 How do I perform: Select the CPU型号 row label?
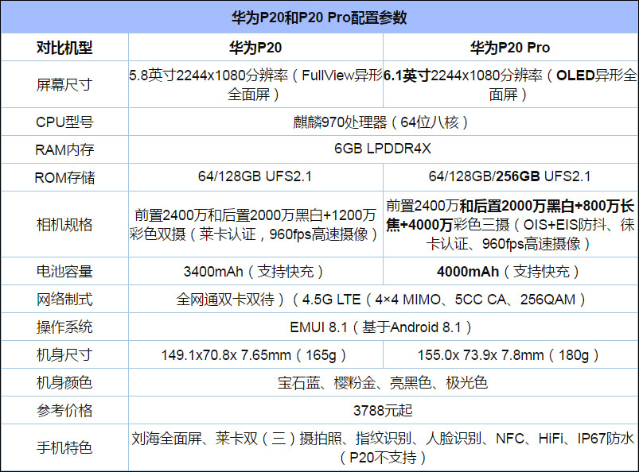tap(64, 122)
